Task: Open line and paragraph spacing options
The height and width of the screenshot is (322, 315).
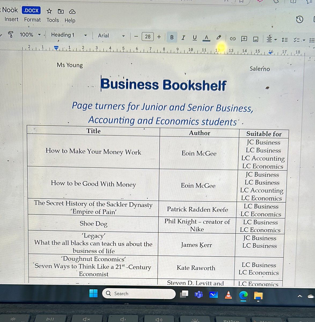Action: 285,40
